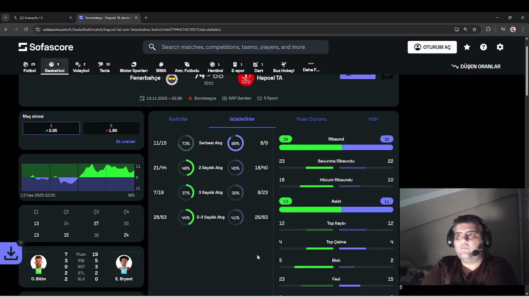Image resolution: width=529 pixels, height=297 pixels.
Task: Open DÜŞEN ORANLAR link
Action: coord(476,66)
